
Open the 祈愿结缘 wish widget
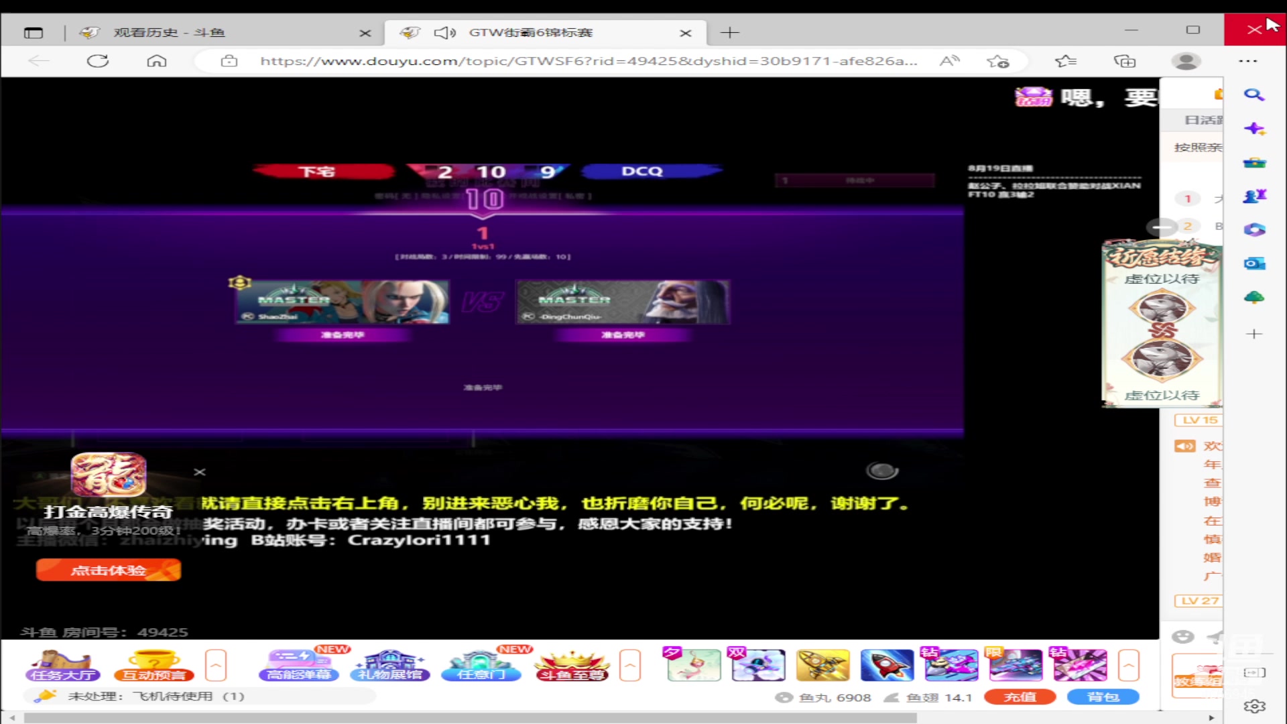(1162, 322)
